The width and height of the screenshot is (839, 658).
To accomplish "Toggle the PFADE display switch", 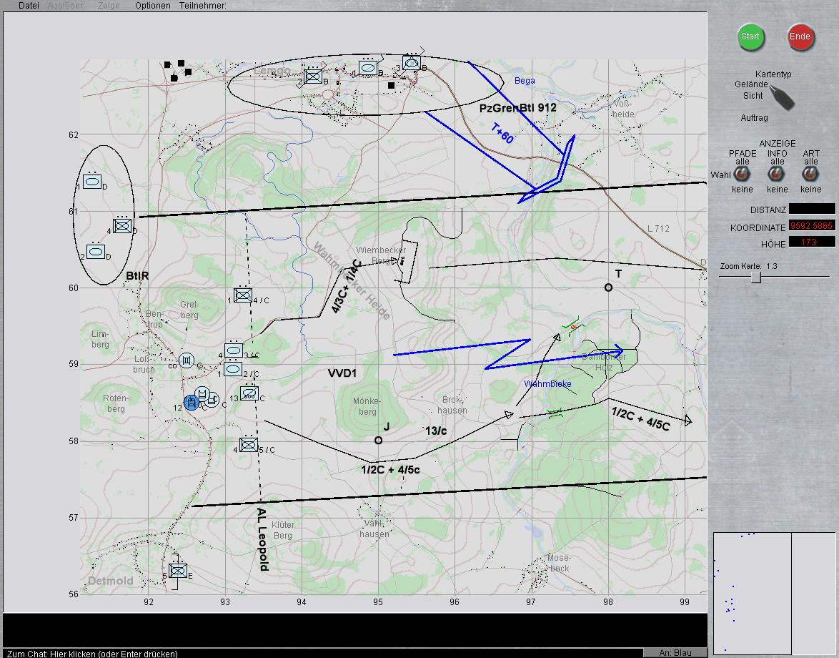I will [743, 174].
